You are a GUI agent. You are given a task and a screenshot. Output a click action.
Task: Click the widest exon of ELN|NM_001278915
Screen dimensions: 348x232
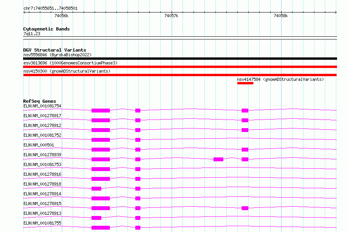[100, 208]
